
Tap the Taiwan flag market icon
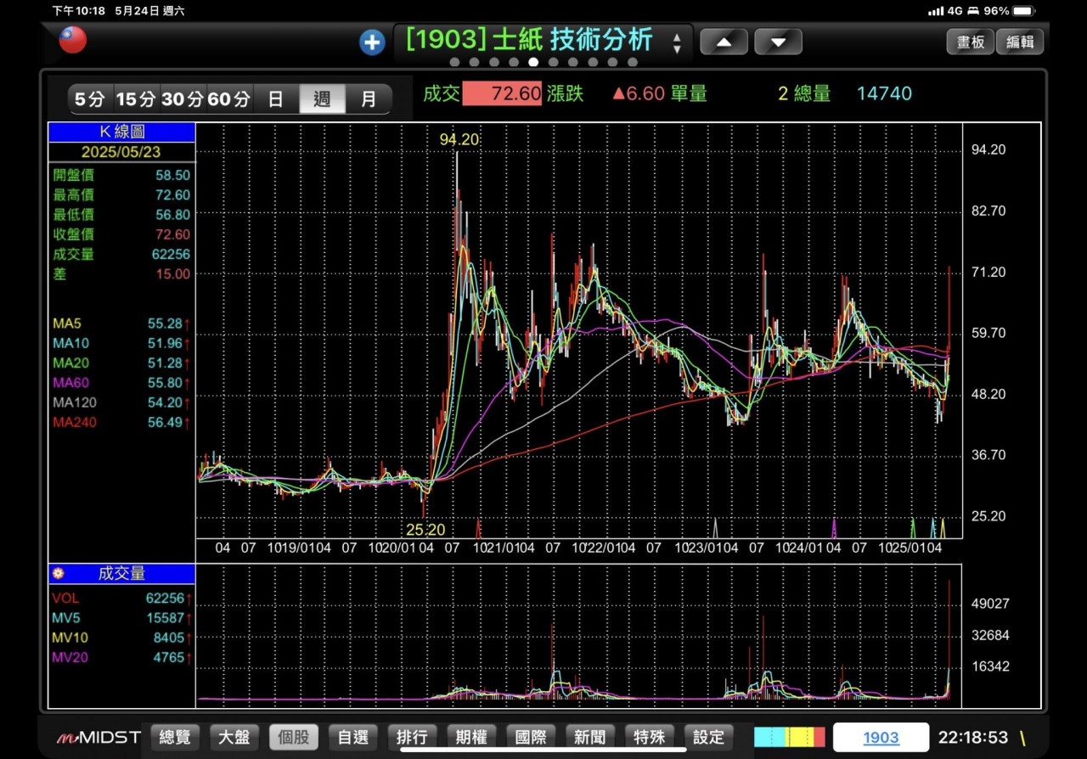[73, 40]
